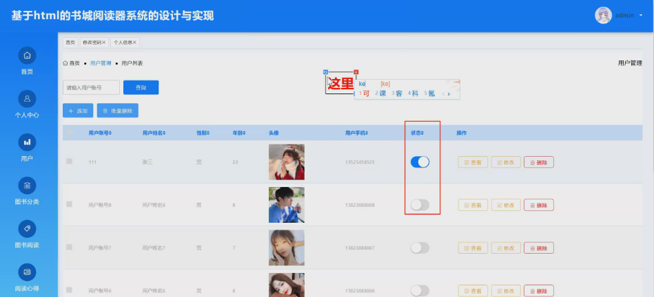Click the 添加 add button

(x=78, y=111)
